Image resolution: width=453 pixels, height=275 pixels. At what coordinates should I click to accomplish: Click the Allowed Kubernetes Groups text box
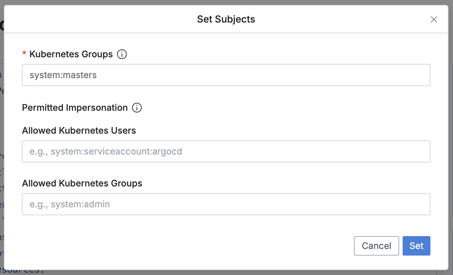(226, 204)
